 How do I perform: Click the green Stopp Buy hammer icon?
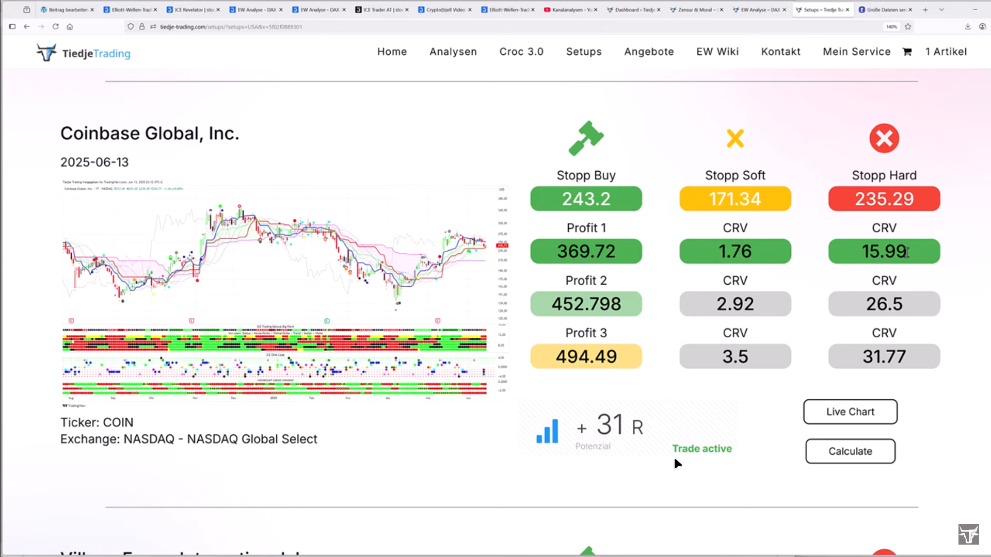[x=586, y=138]
